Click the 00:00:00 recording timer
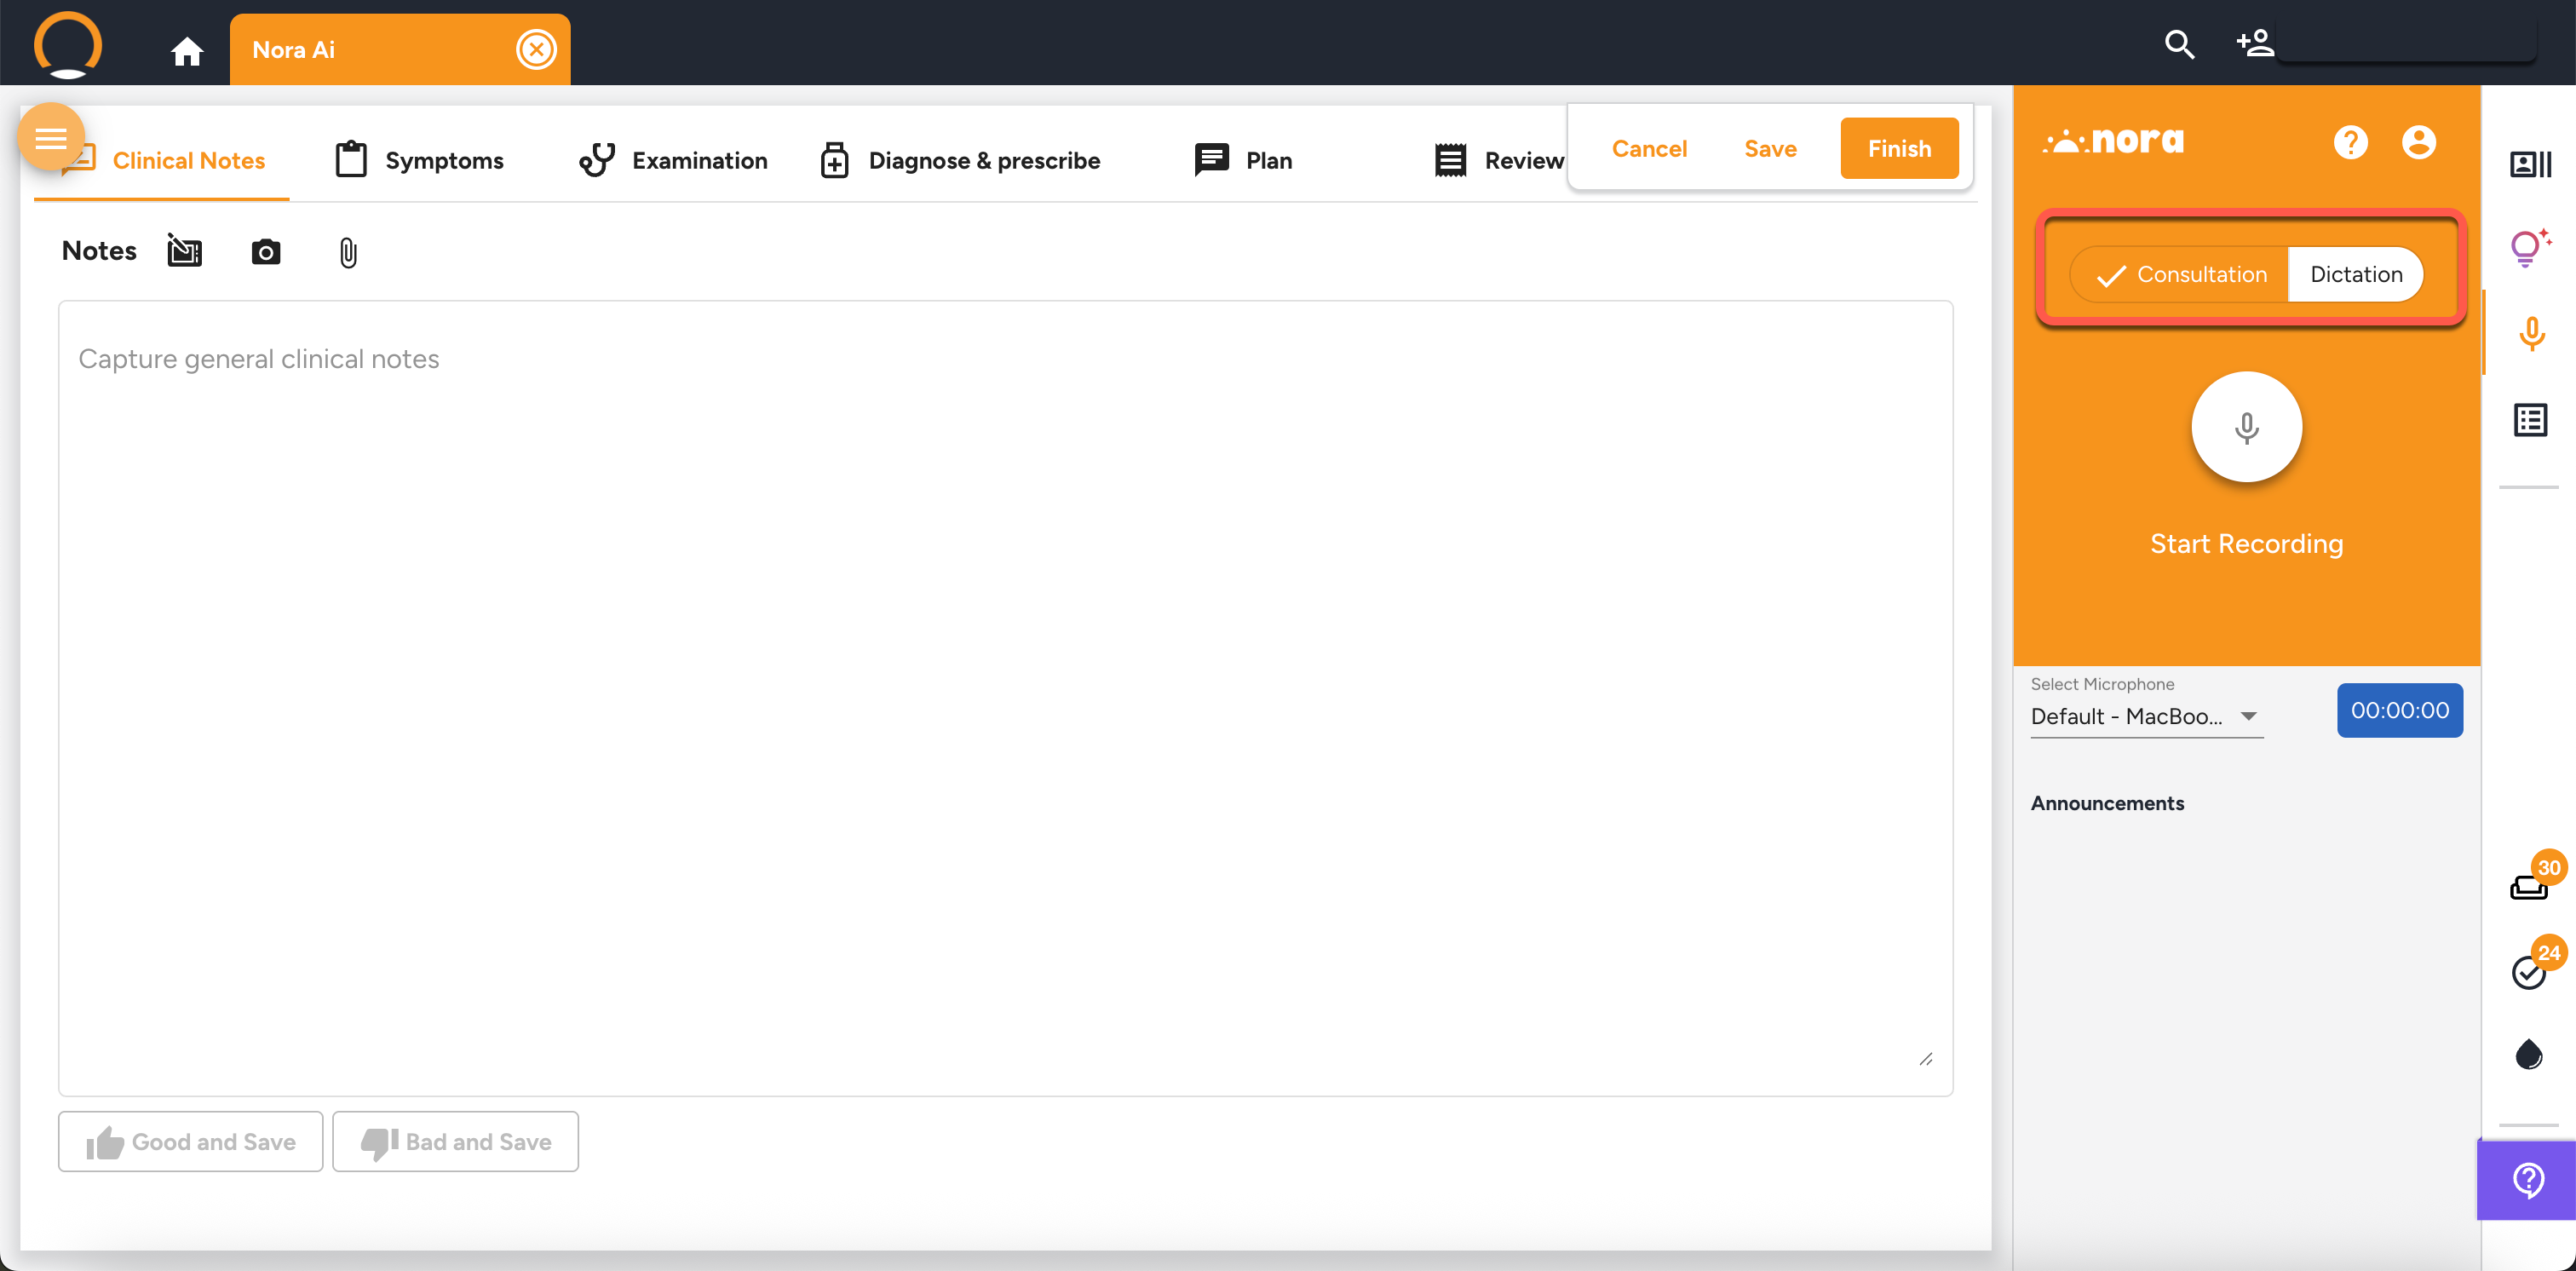 [2399, 710]
